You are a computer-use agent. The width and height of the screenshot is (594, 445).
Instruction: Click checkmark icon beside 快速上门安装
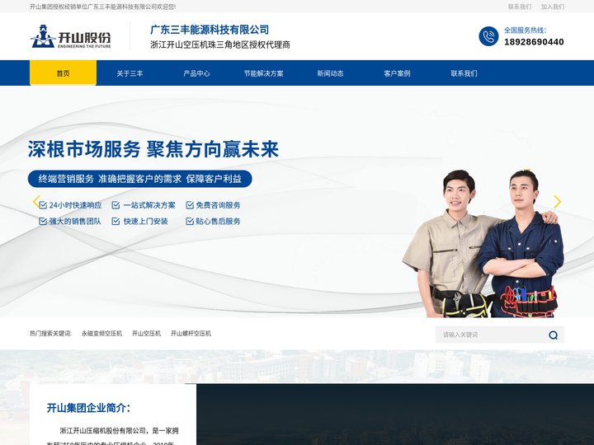pos(116,221)
